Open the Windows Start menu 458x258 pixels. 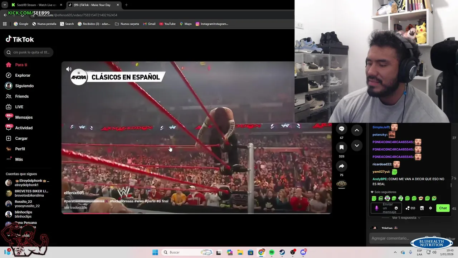coord(155,252)
